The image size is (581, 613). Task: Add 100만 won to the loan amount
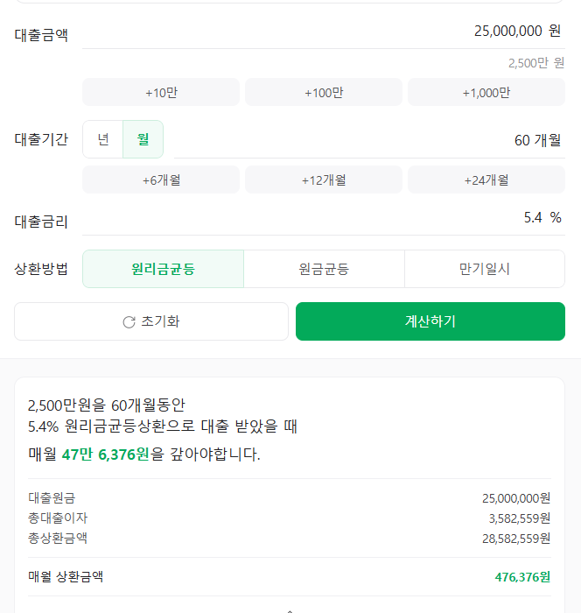[324, 92]
